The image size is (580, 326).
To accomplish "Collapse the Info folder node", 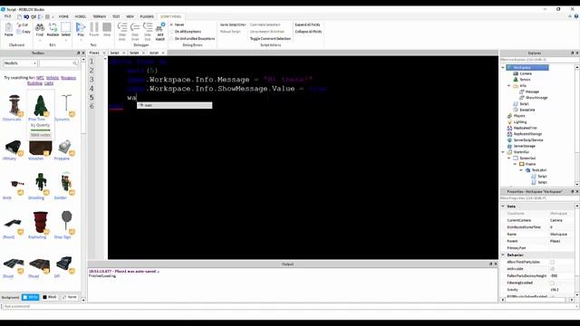I will coord(509,86).
